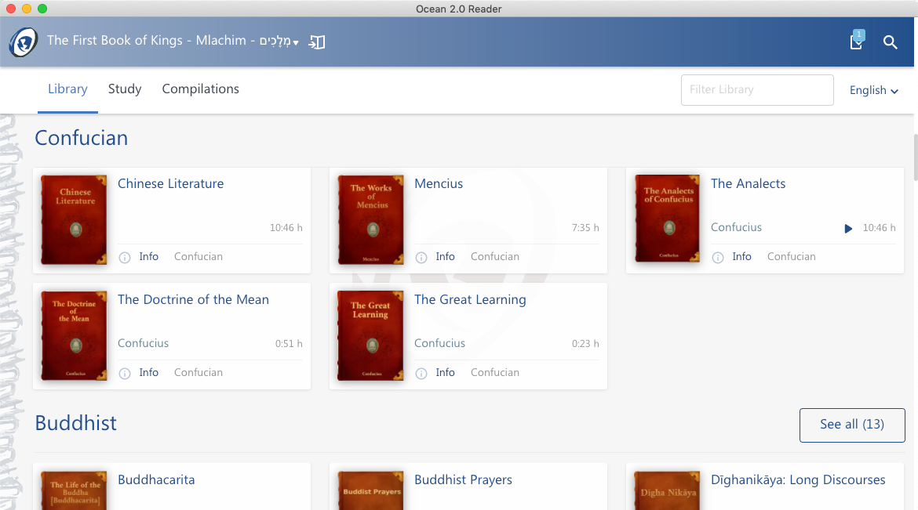This screenshot has width=918, height=510.
Task: Click info icon for The Great Learning
Action: [x=421, y=373]
